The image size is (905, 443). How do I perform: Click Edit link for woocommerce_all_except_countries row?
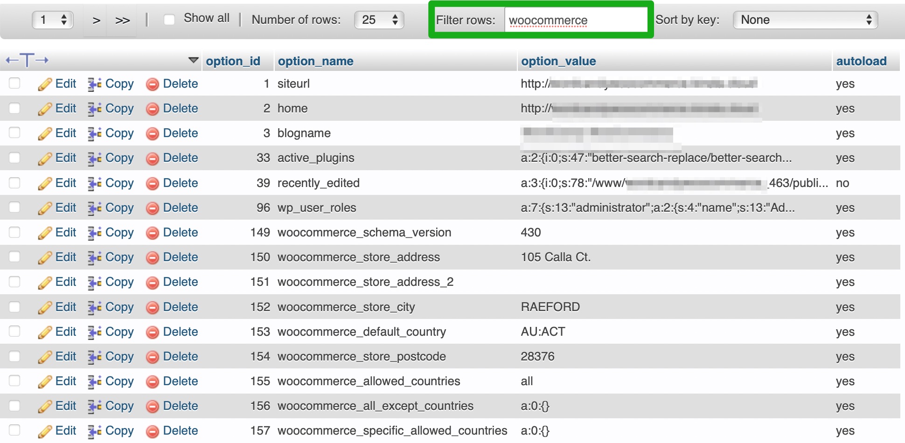65,406
